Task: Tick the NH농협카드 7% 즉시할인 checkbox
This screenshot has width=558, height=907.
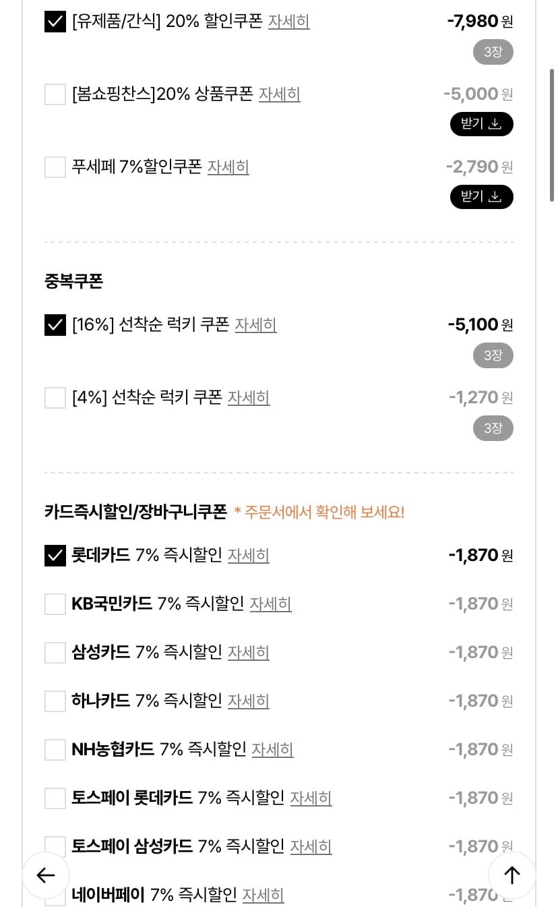Action: coord(55,750)
